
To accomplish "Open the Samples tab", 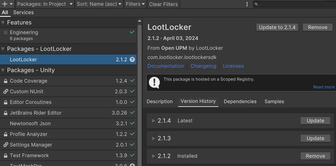I will coord(274,102).
